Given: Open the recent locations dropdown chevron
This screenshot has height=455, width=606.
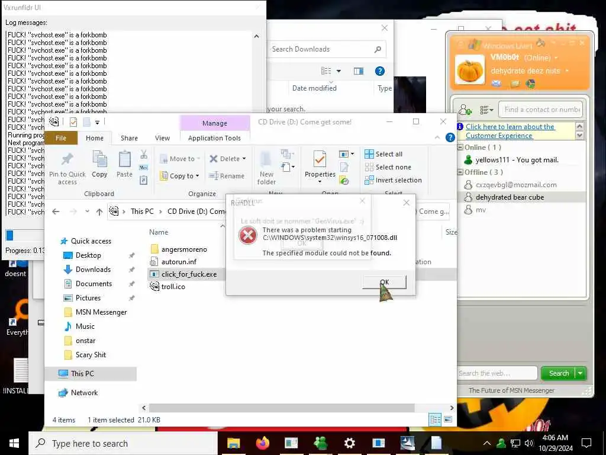Looking at the screenshot, I should pos(88,212).
